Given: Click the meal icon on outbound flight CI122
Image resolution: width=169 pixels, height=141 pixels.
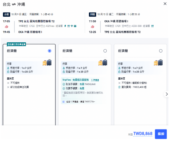Looking at the screenshot, I should tap(69, 26).
